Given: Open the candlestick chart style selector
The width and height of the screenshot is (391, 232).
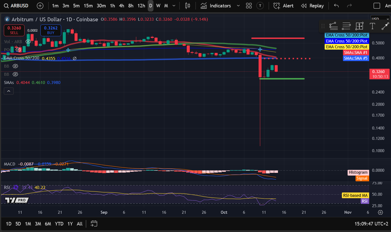Looking at the screenshot, I should tap(188, 6).
